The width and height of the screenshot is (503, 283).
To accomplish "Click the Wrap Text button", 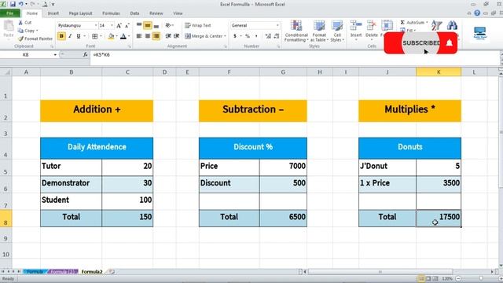I will 198,25.
